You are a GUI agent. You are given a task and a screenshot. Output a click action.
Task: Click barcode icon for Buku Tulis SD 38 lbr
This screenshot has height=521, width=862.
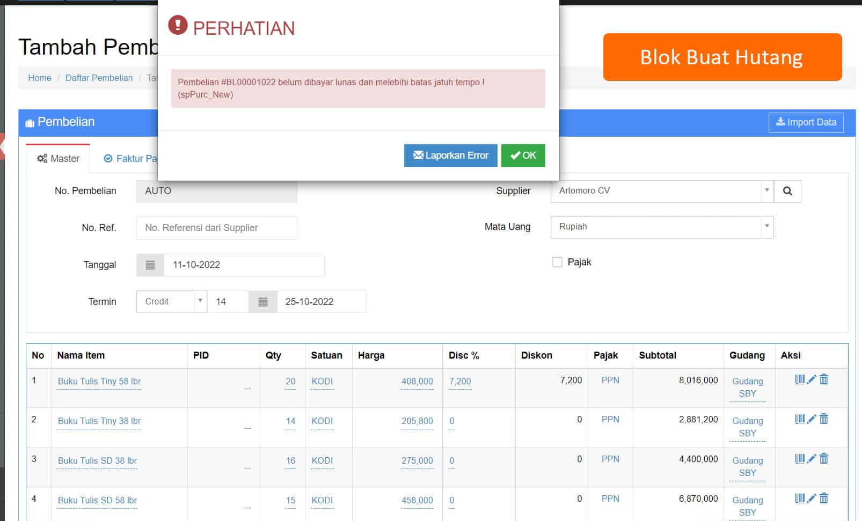pos(799,459)
